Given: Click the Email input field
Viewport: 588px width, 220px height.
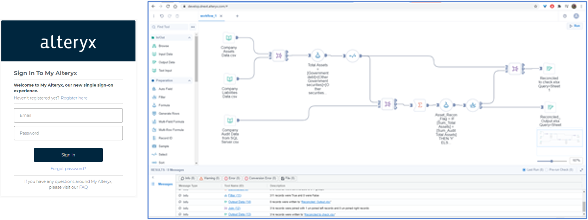Looking at the screenshot, I should 68,115.
